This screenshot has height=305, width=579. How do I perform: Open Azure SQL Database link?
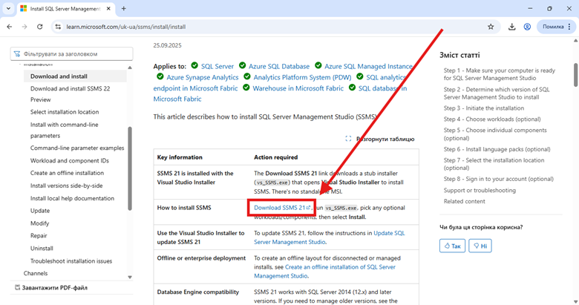[279, 67]
